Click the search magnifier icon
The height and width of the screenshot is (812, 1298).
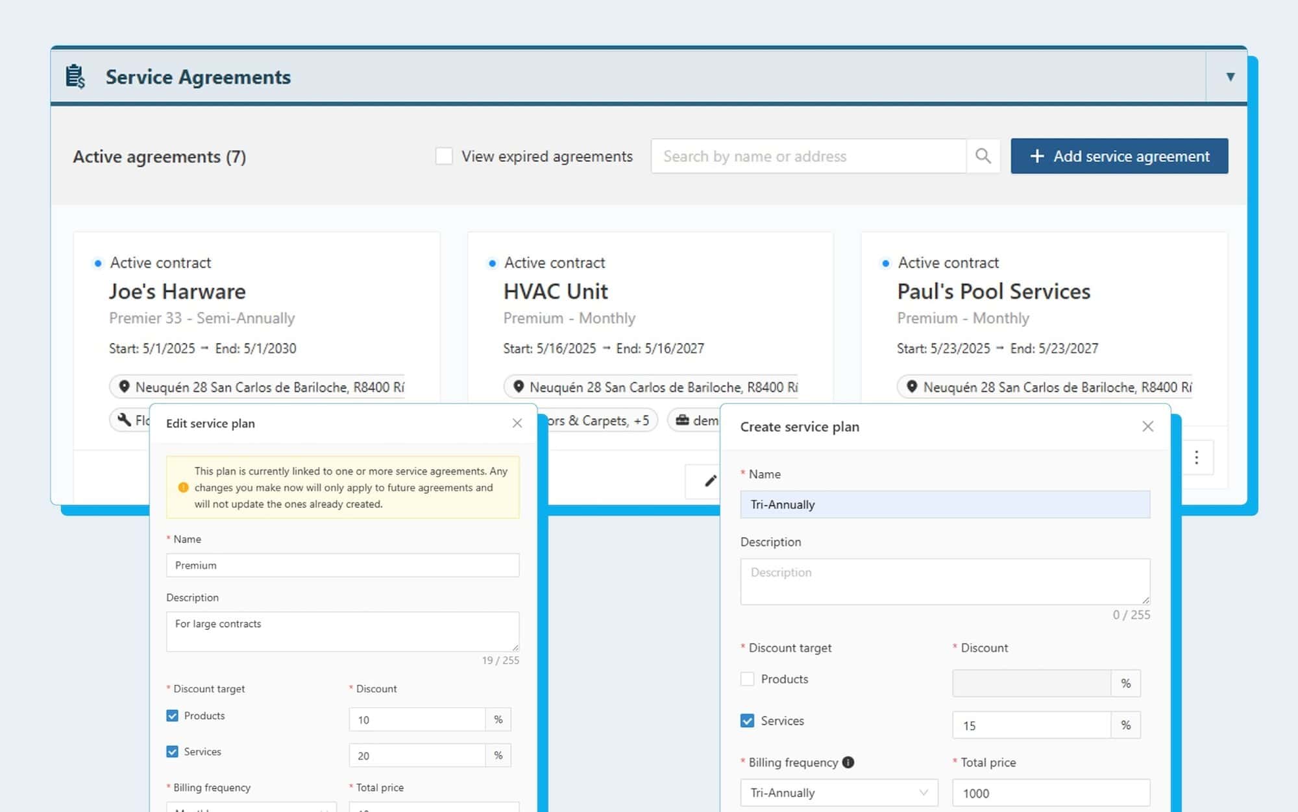pyautogui.click(x=983, y=156)
